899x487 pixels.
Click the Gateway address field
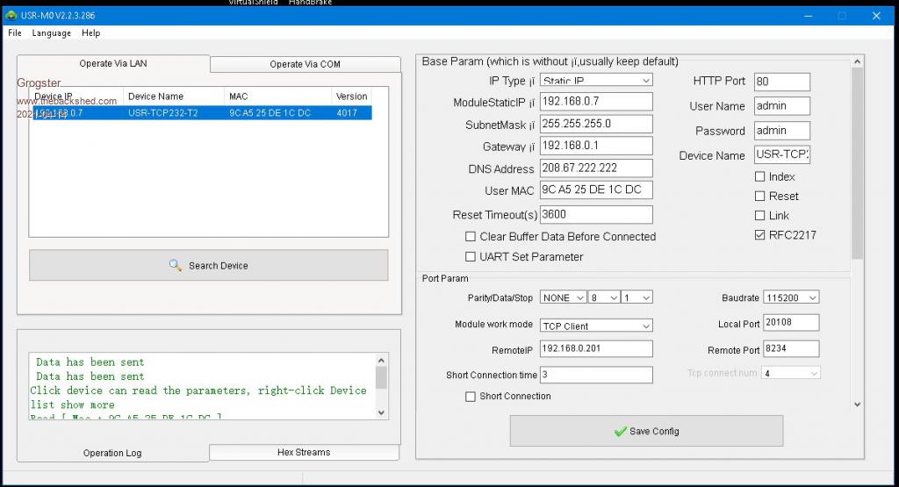coord(596,146)
